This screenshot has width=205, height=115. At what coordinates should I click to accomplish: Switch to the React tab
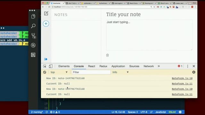click(x=92, y=66)
